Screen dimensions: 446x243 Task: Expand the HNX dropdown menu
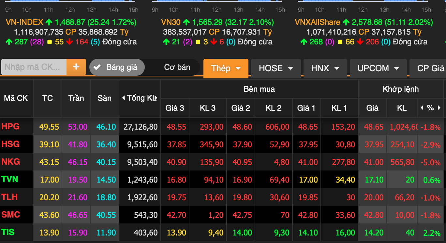tap(325, 68)
